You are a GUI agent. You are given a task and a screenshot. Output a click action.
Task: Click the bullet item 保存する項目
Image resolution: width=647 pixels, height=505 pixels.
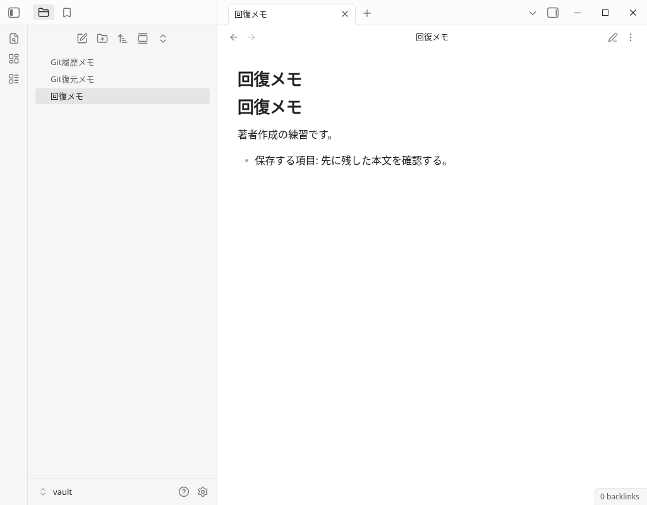point(351,160)
